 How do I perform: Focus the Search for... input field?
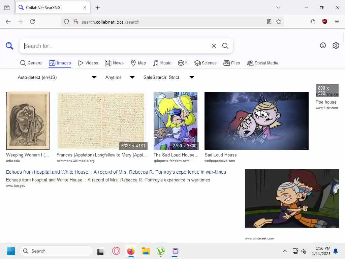(x=117, y=46)
